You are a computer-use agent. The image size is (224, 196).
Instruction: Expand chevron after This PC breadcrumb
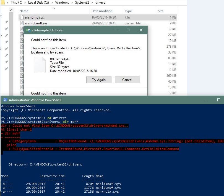[25, 2]
